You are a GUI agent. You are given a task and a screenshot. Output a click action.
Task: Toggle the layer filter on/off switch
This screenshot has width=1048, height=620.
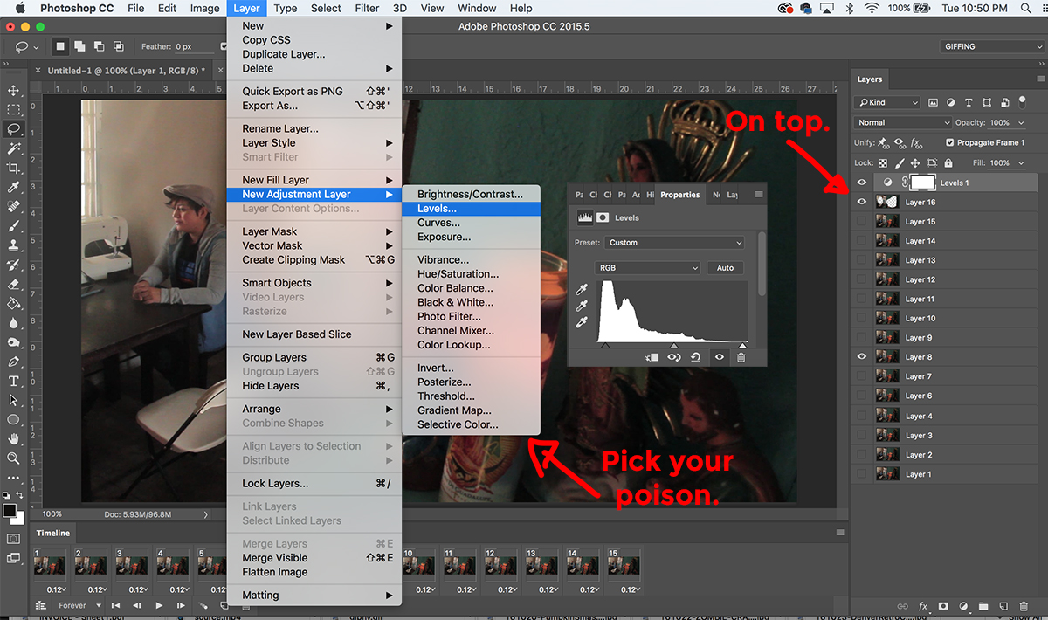(1022, 101)
